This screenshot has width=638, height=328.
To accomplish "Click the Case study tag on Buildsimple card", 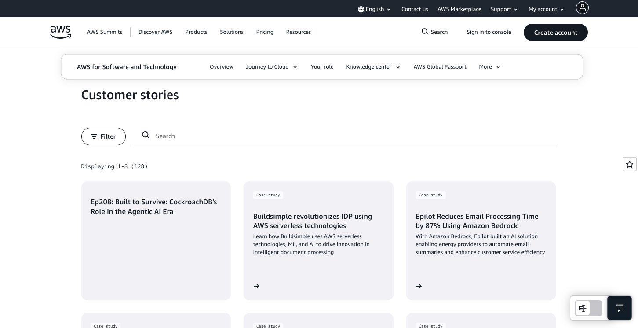I will (x=268, y=195).
